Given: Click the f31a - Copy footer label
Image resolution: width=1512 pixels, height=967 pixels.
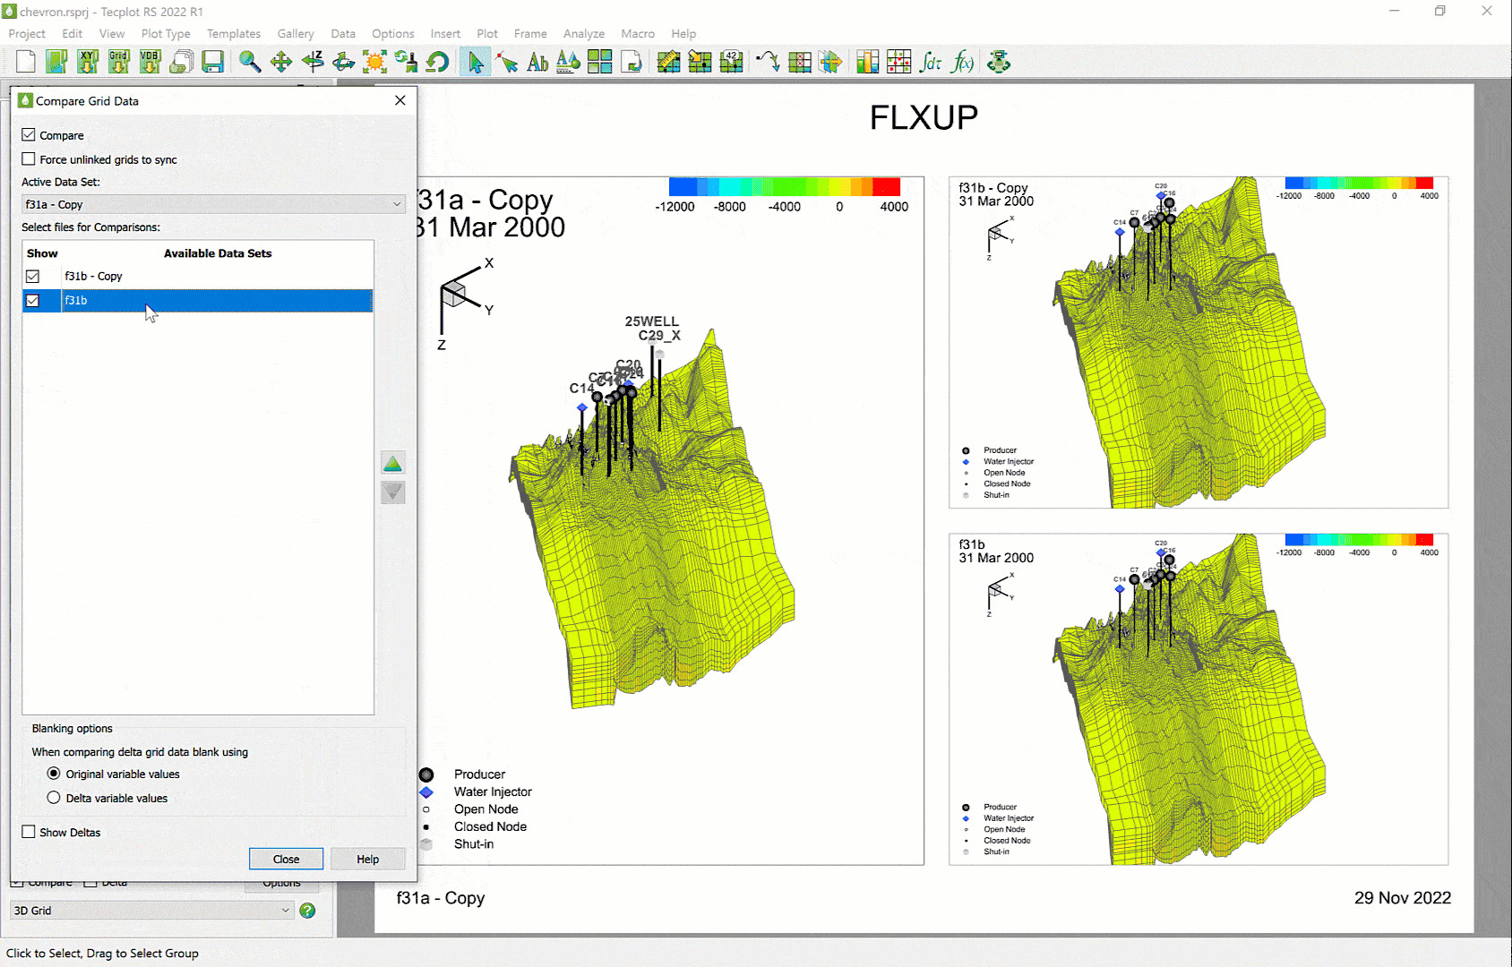Looking at the screenshot, I should pos(441,898).
